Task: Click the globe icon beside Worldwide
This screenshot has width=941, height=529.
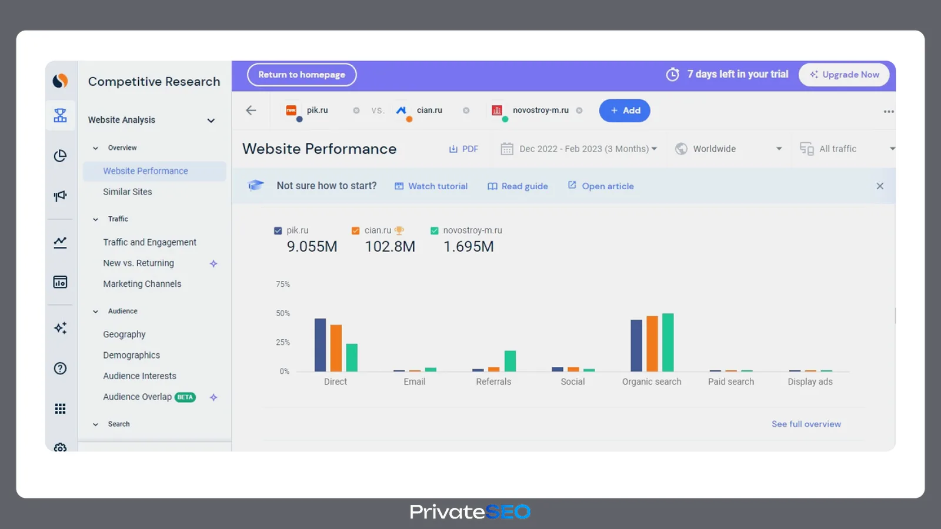Action: pyautogui.click(x=681, y=149)
